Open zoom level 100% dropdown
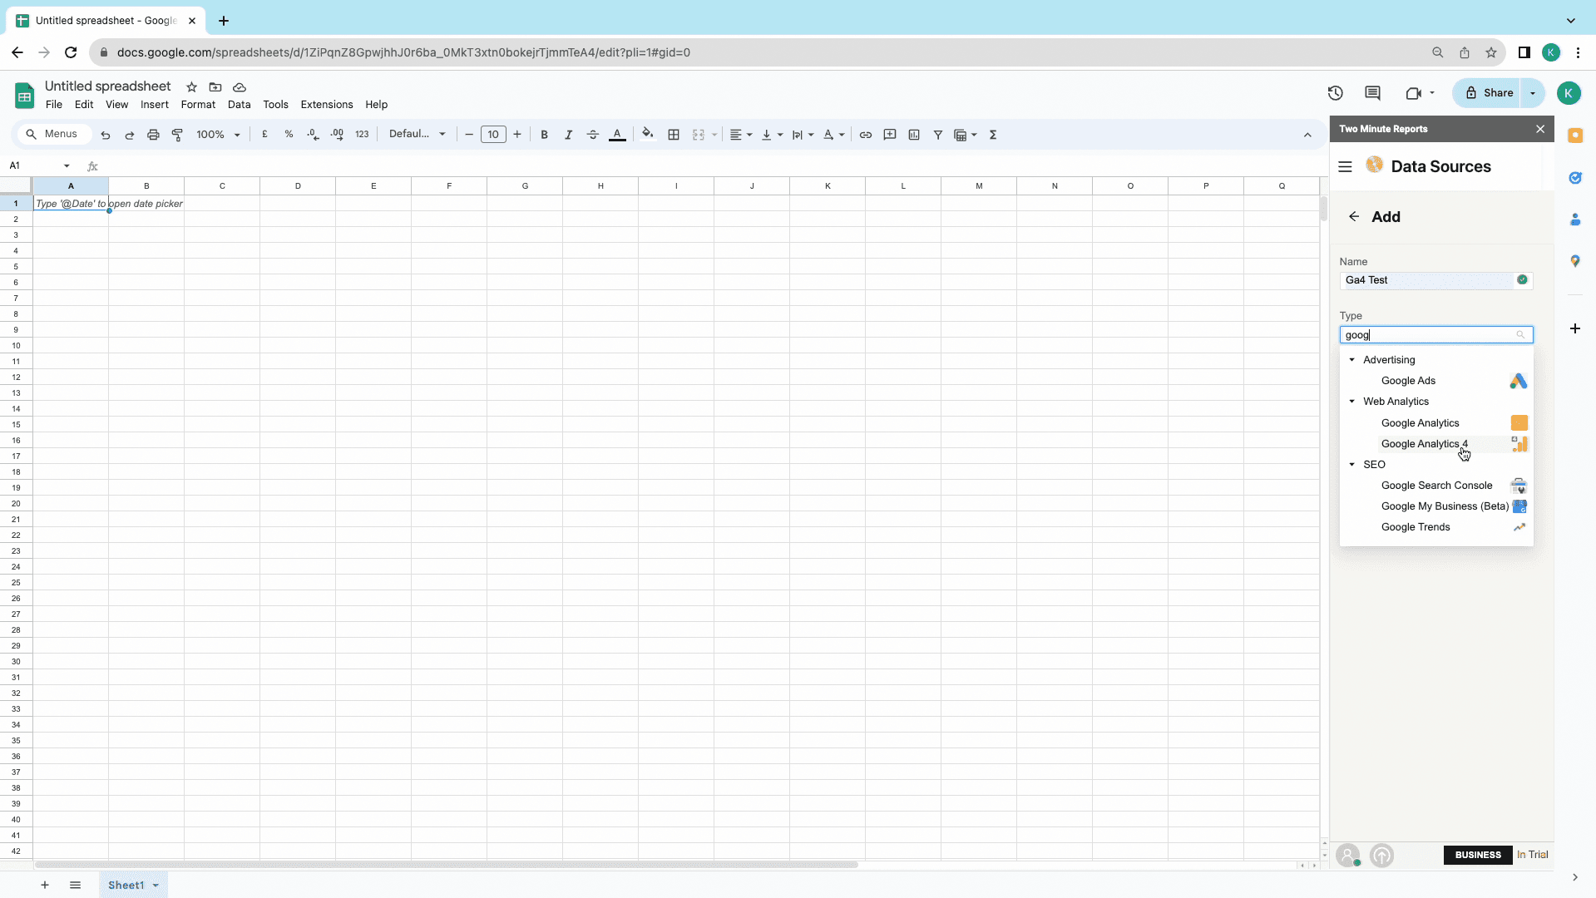This screenshot has width=1596, height=898. pyautogui.click(x=218, y=135)
